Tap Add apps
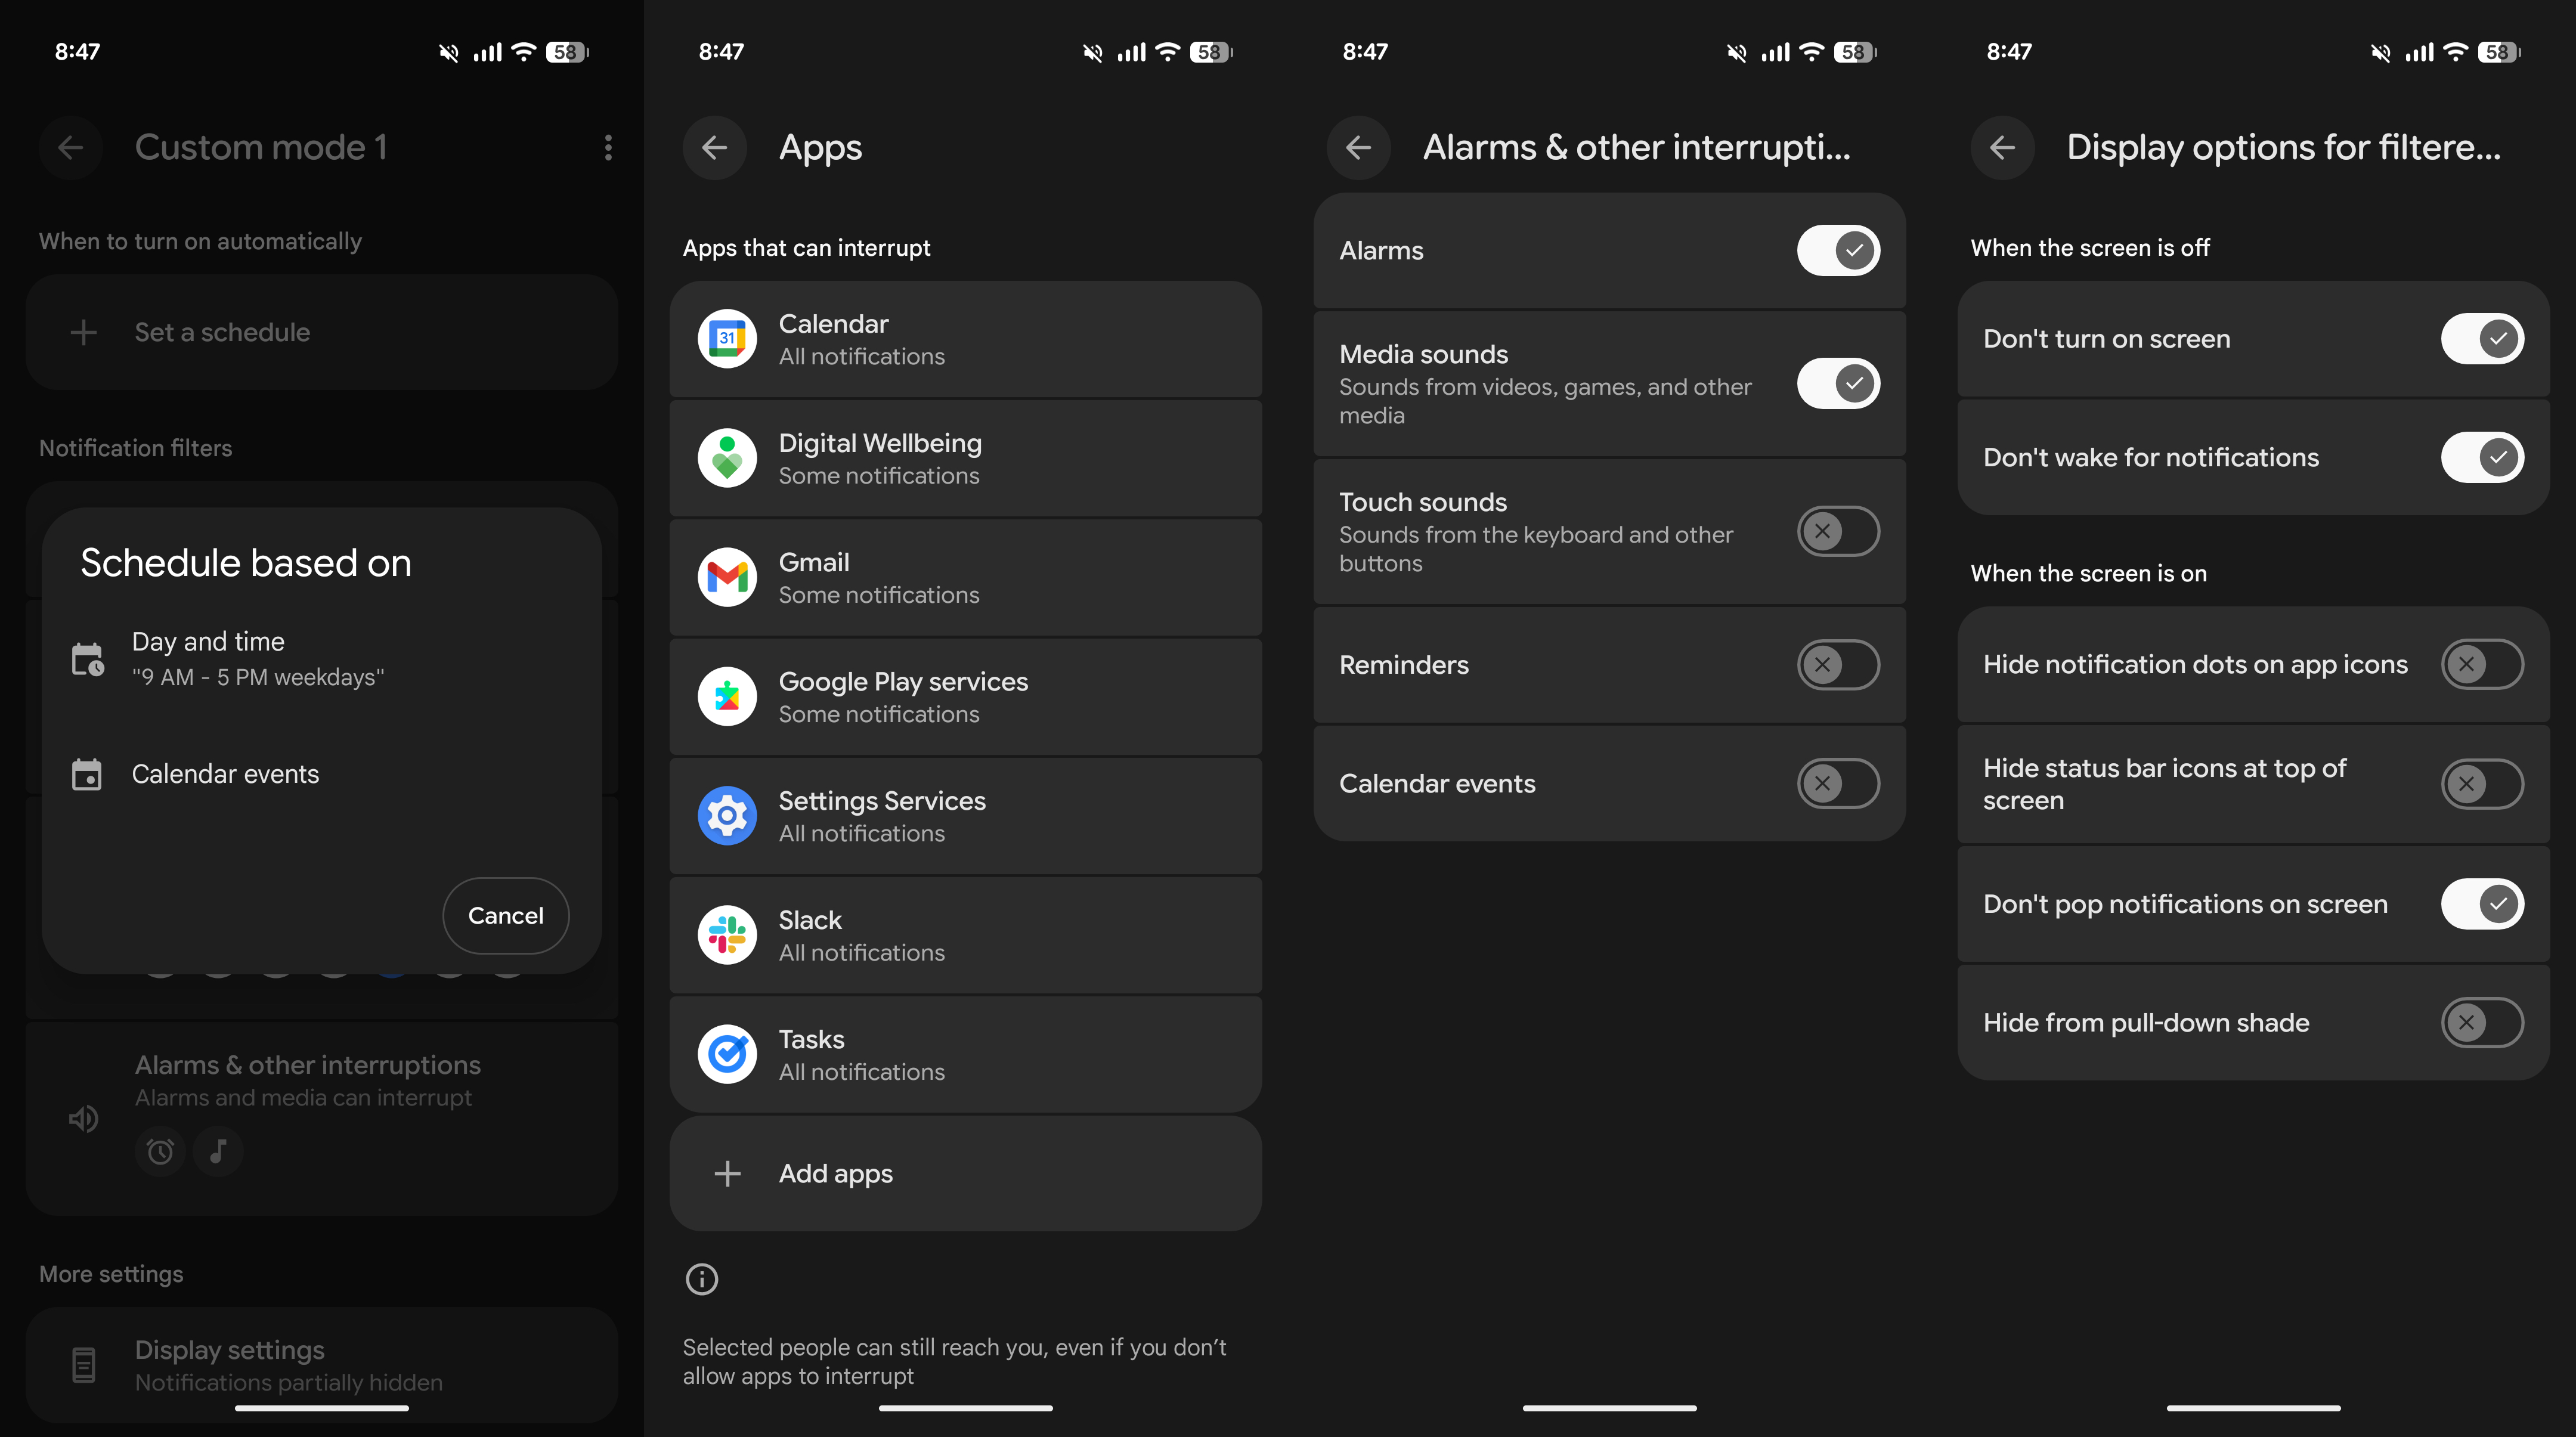This screenshot has height=1437, width=2576. 836,1173
